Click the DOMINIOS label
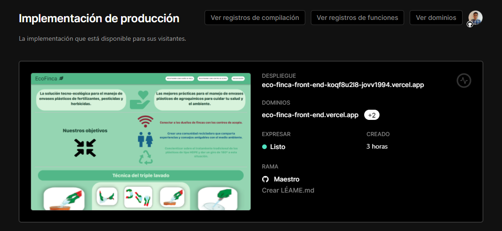502x231 pixels. (x=276, y=103)
